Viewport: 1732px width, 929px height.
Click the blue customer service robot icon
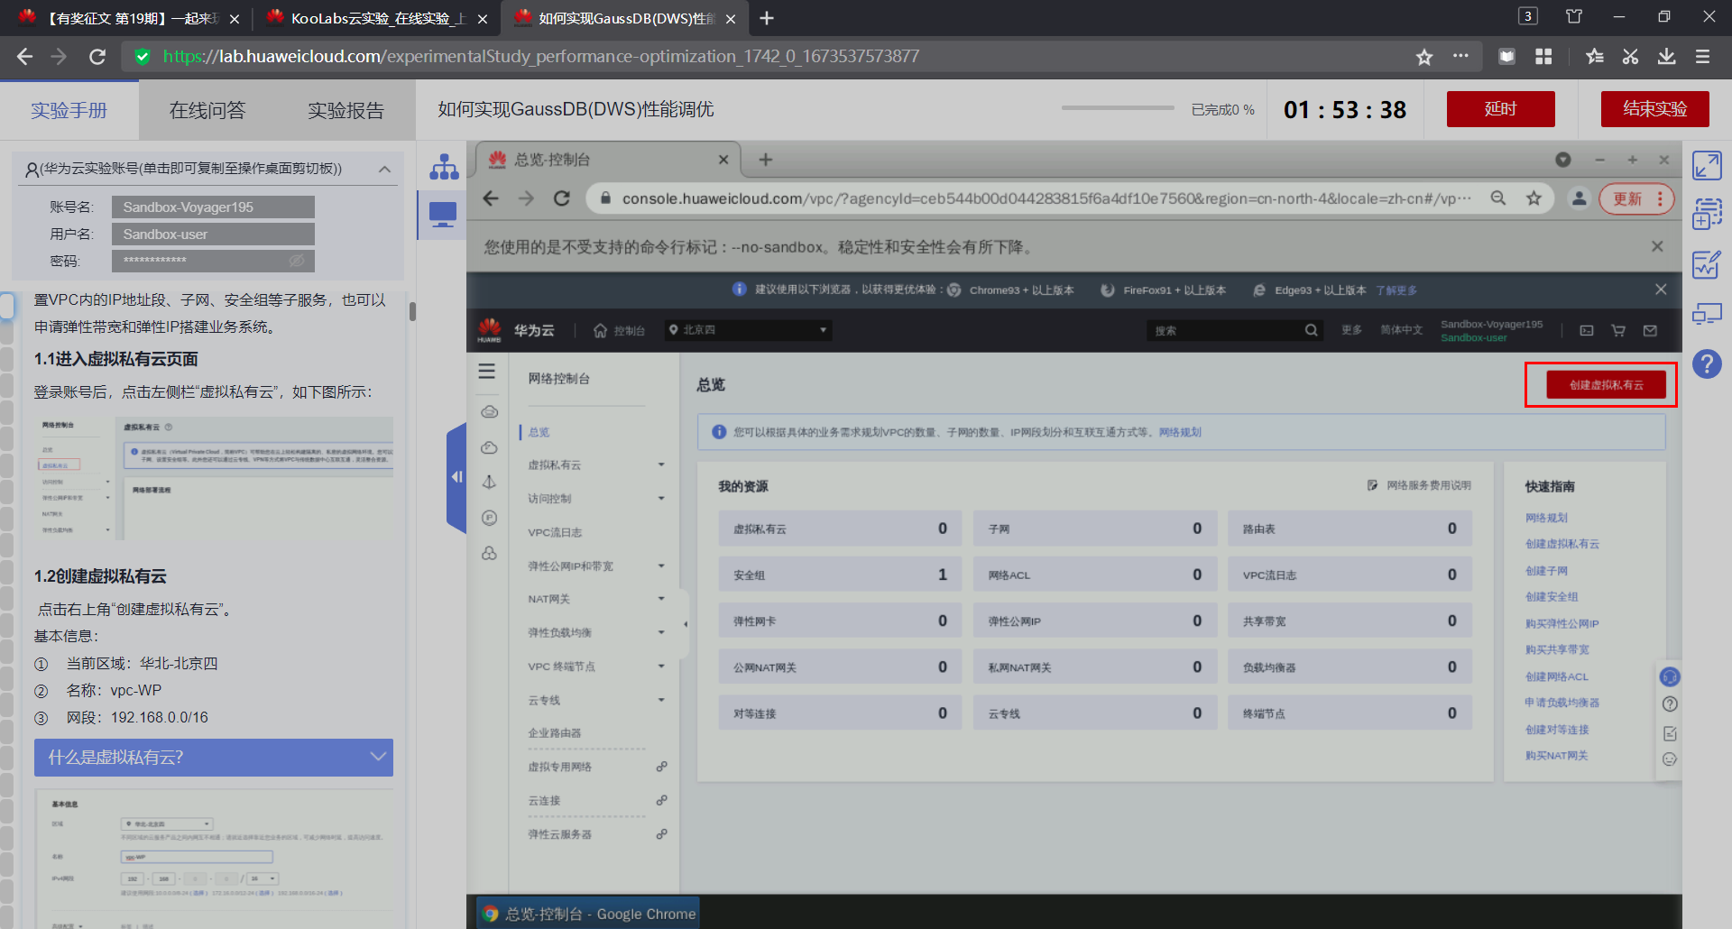[x=1670, y=676]
